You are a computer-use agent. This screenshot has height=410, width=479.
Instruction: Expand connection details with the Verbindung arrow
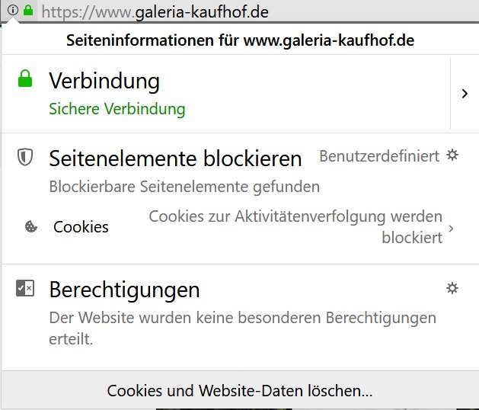[x=465, y=93]
